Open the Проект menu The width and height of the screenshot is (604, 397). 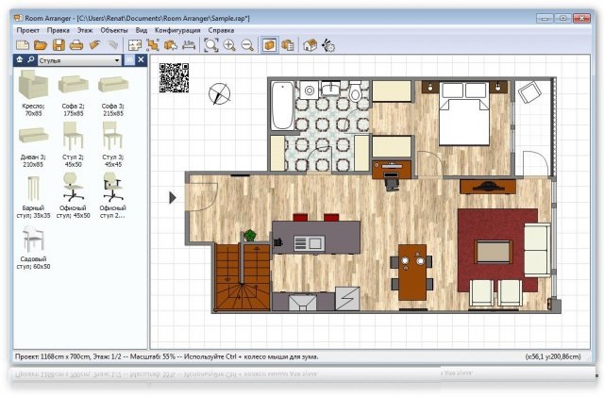[x=27, y=30]
